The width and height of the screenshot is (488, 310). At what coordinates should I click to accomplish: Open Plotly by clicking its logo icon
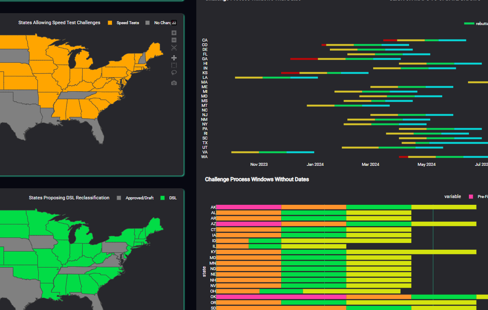(x=174, y=22)
